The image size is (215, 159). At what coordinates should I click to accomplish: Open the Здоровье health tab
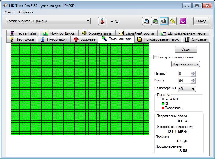point(84,39)
